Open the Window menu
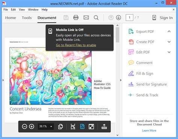 click(33, 9)
